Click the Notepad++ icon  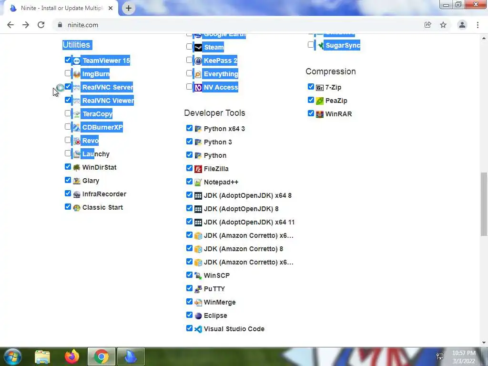coord(198,183)
